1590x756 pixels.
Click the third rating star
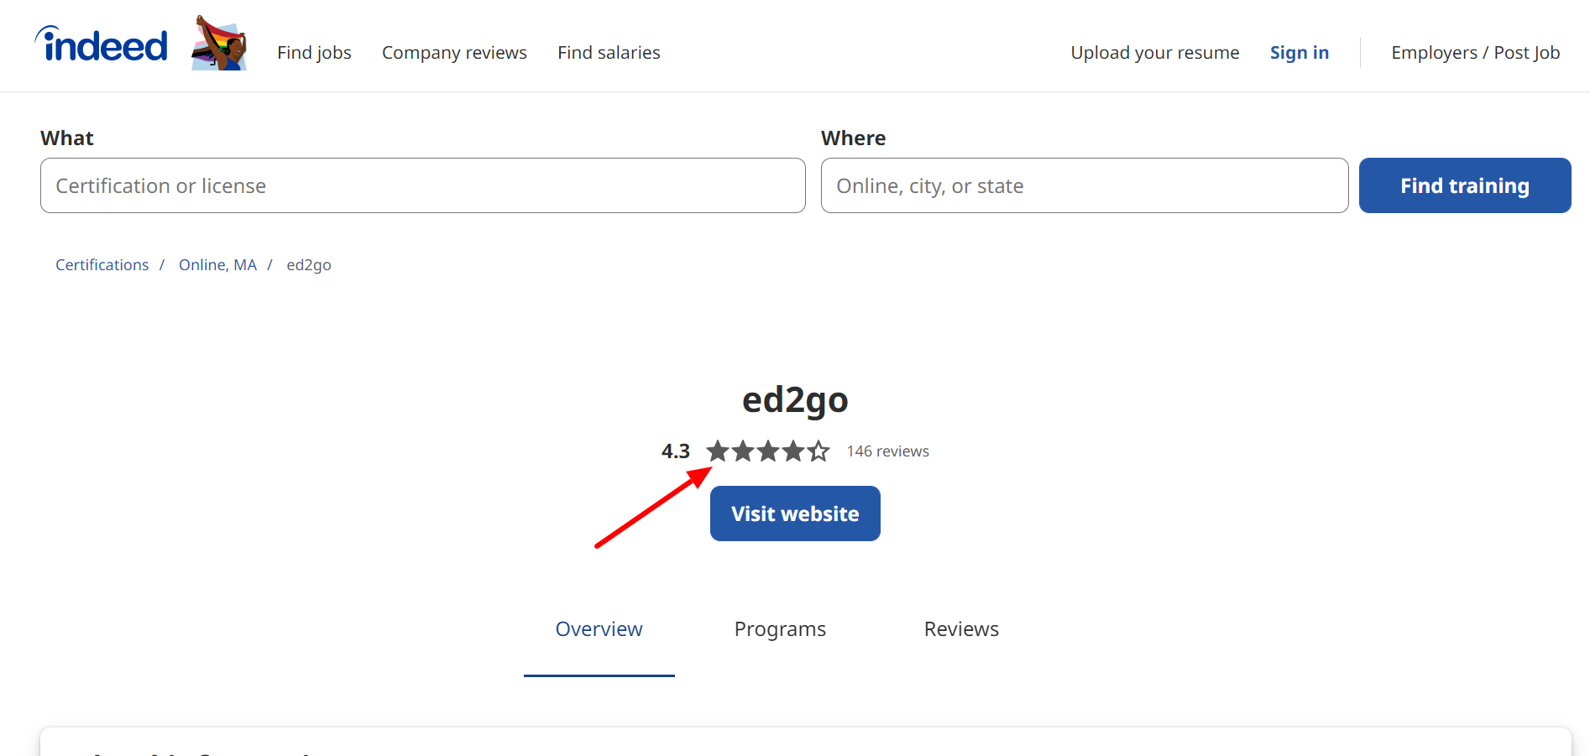[768, 451]
